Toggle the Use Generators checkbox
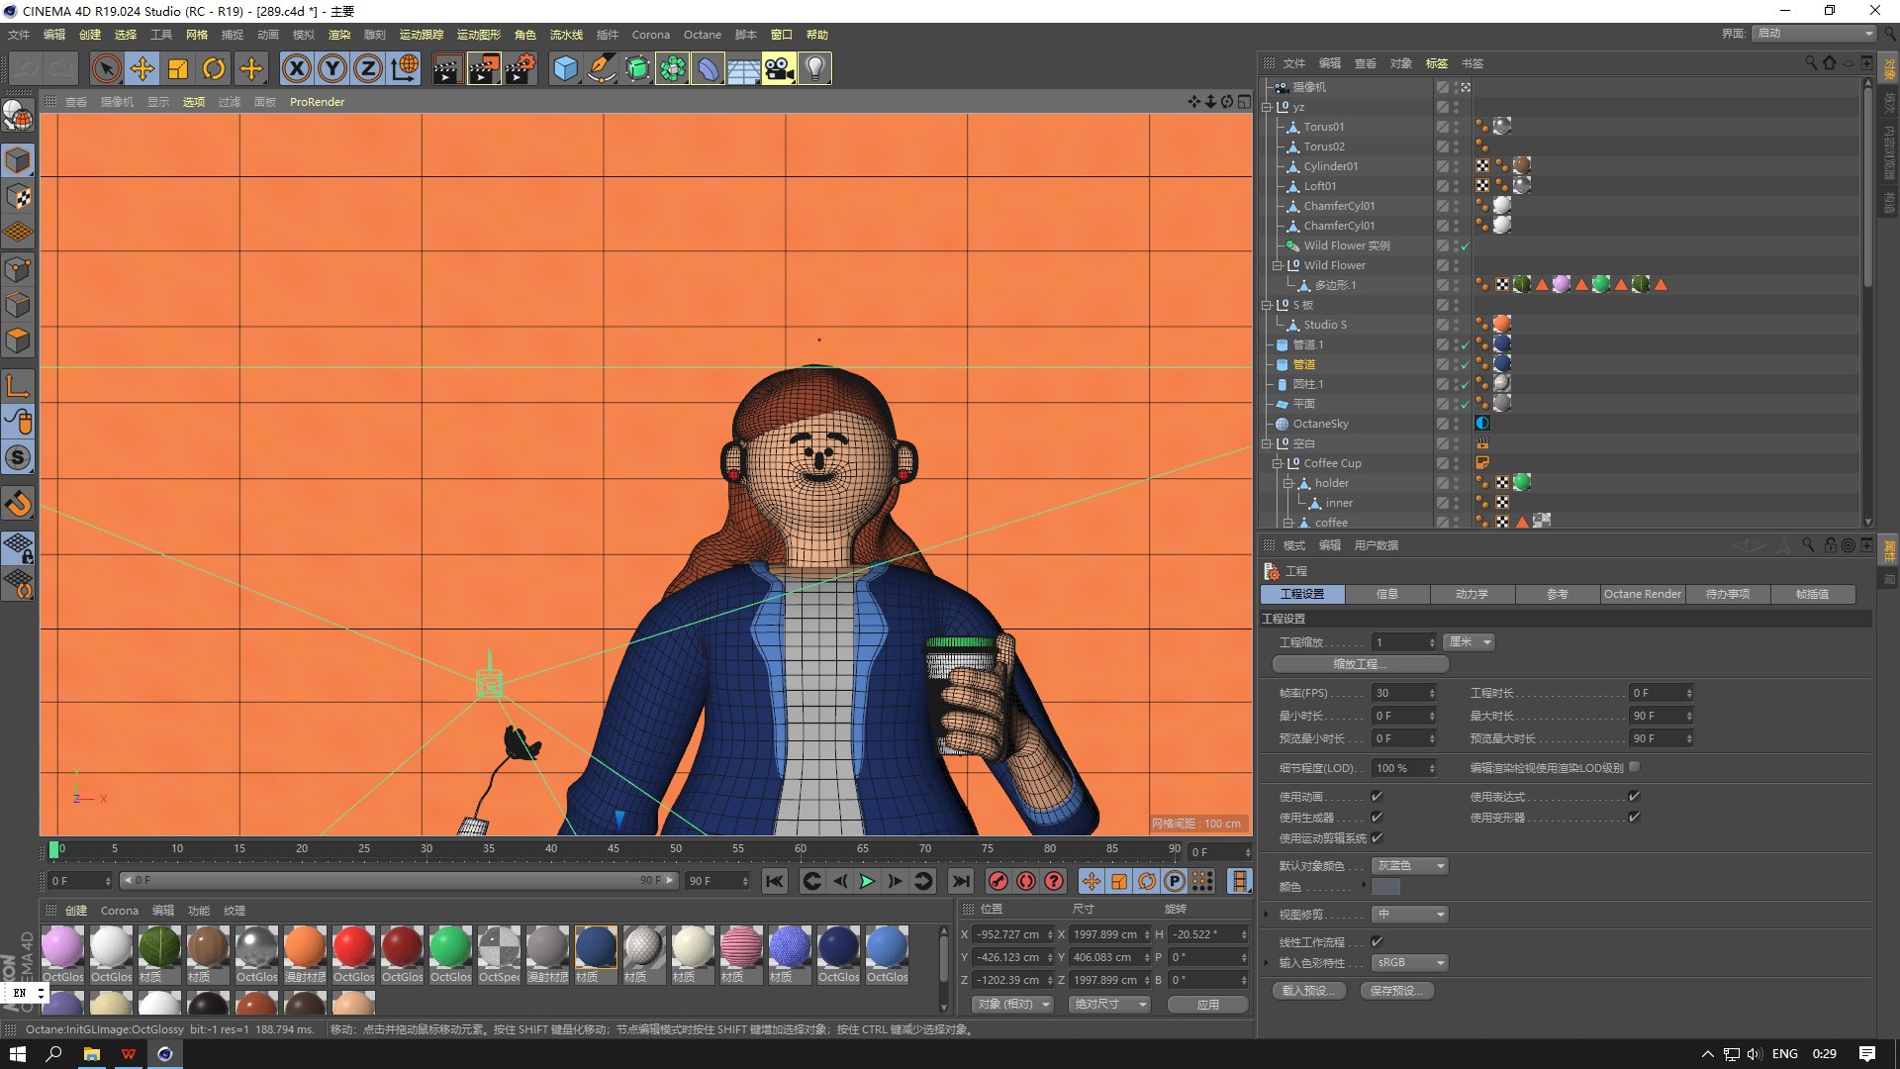This screenshot has width=1900, height=1069. [x=1377, y=817]
